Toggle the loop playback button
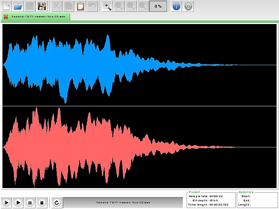This screenshot has width=279, height=209. point(57,202)
